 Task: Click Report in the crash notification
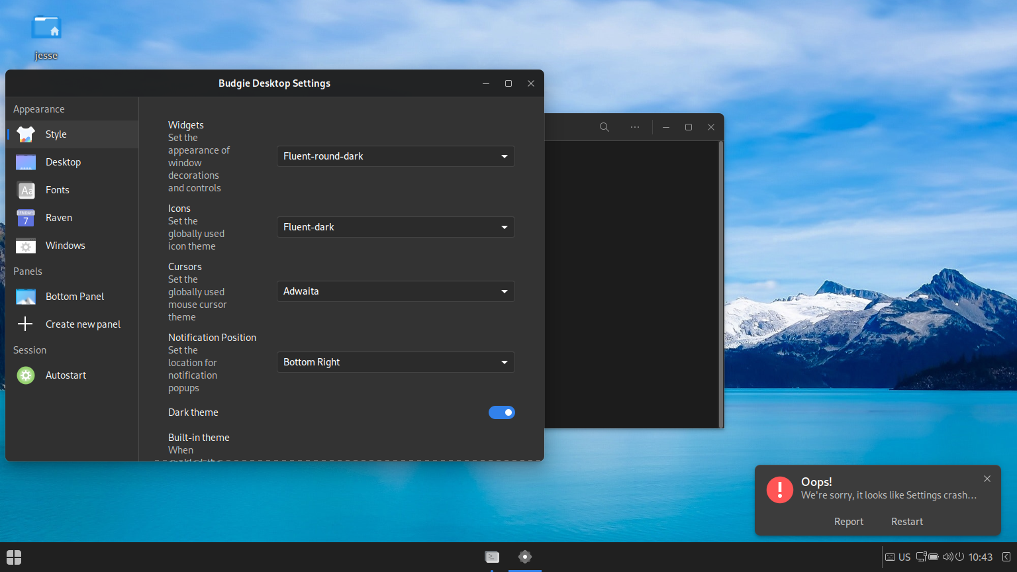pyautogui.click(x=849, y=522)
